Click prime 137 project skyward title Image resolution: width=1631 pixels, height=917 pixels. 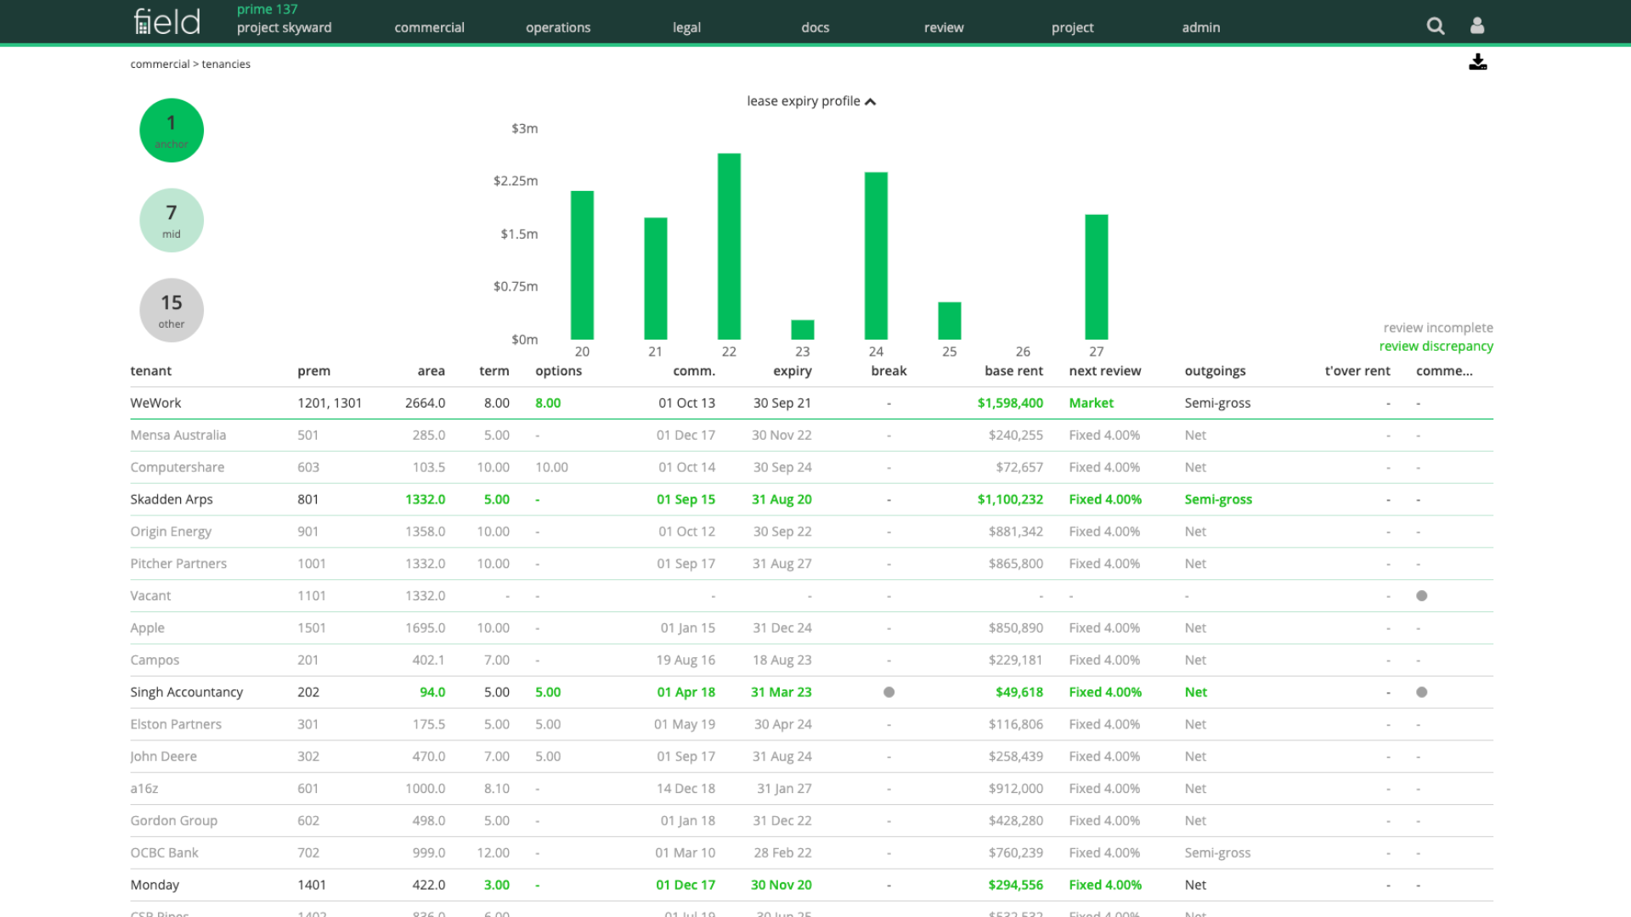[x=284, y=19]
